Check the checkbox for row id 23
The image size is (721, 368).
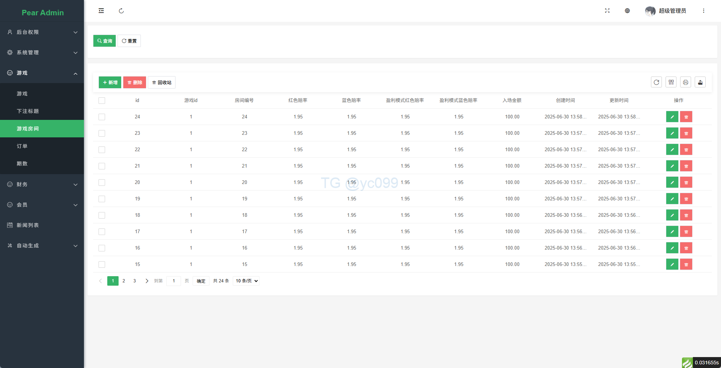[x=102, y=133]
